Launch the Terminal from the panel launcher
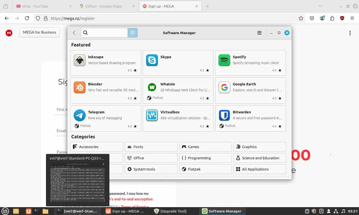Viewport: 359px width, 215px height. pos(37,211)
